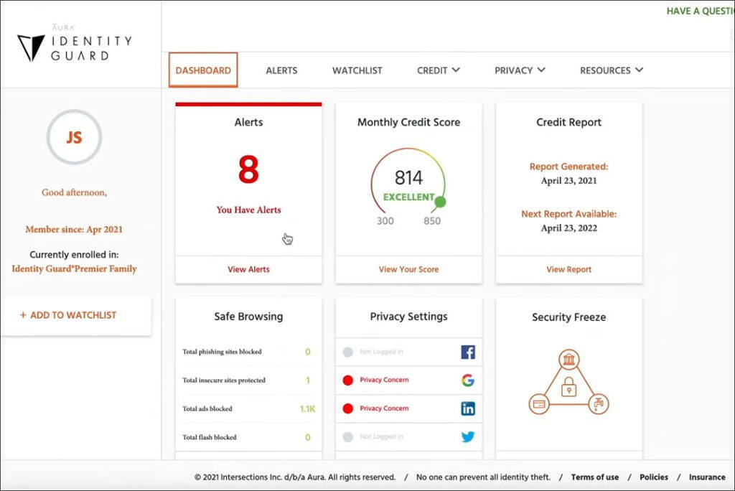
Task: Click the Have a Question link
Action: [x=701, y=11]
